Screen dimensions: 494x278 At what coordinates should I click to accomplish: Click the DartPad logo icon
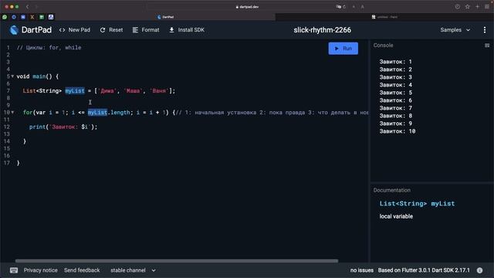tap(14, 30)
